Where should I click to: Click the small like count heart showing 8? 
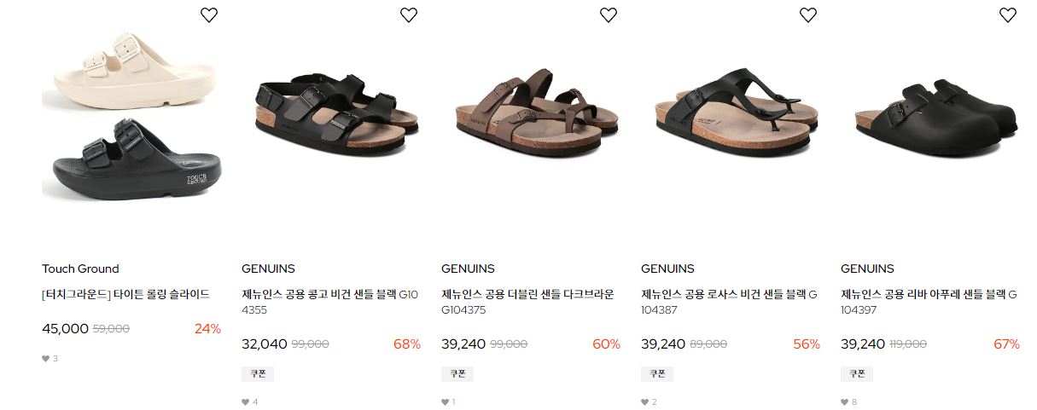tap(844, 402)
